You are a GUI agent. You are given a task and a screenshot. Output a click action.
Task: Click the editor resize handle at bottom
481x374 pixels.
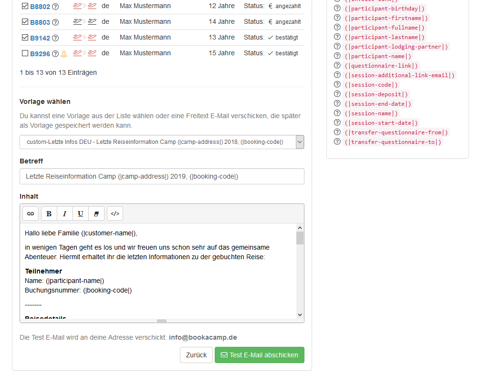point(162,321)
